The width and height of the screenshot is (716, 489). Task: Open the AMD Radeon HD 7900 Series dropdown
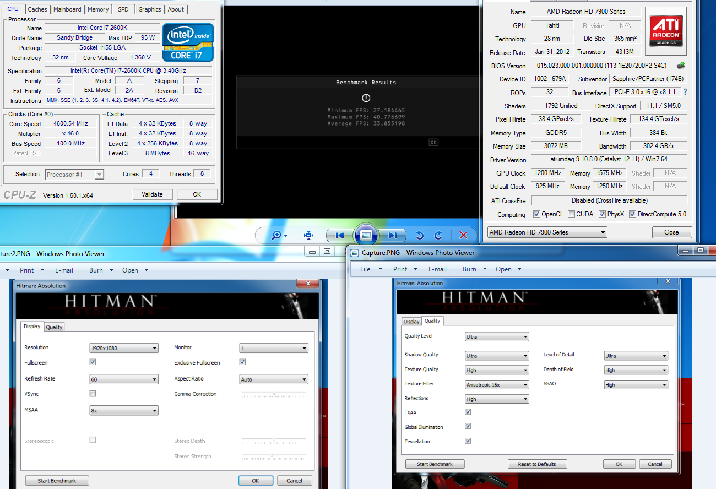click(547, 232)
